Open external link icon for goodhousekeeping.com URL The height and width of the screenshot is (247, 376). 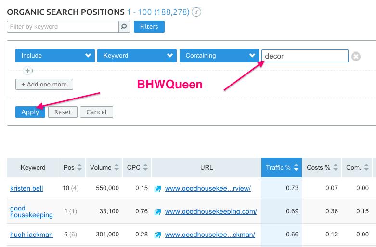(x=157, y=212)
